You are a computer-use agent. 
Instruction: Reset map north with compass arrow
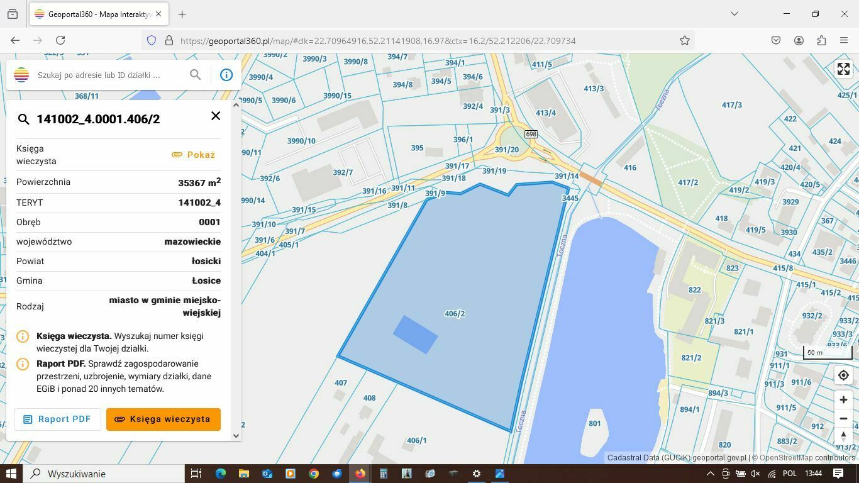click(843, 435)
